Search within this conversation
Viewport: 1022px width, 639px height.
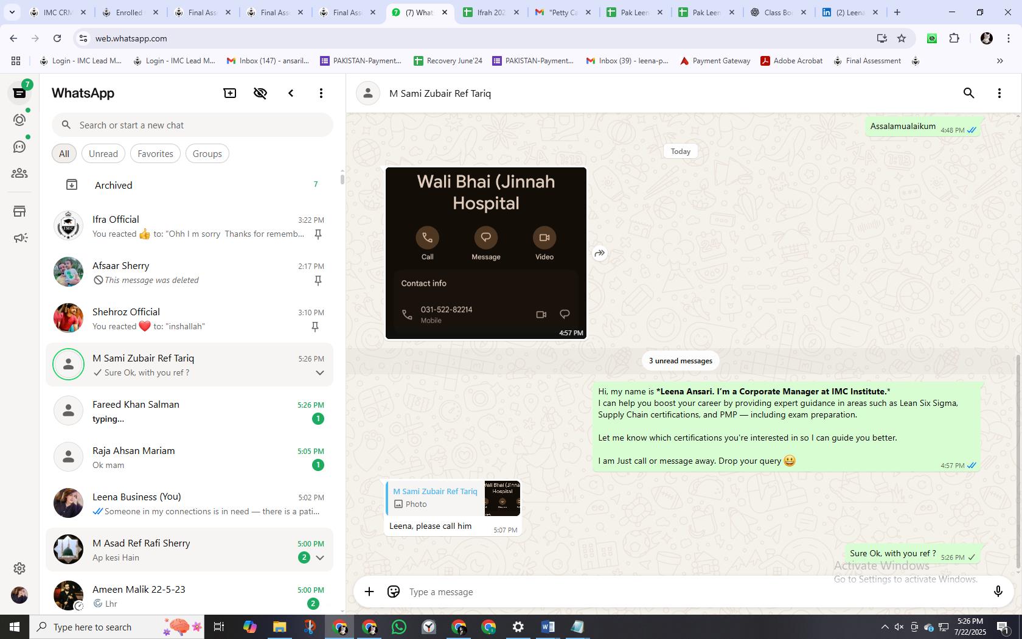point(969,93)
